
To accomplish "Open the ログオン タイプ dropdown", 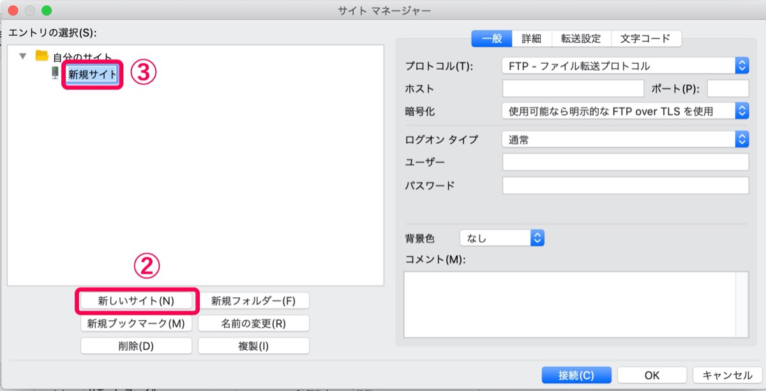I will coord(625,140).
